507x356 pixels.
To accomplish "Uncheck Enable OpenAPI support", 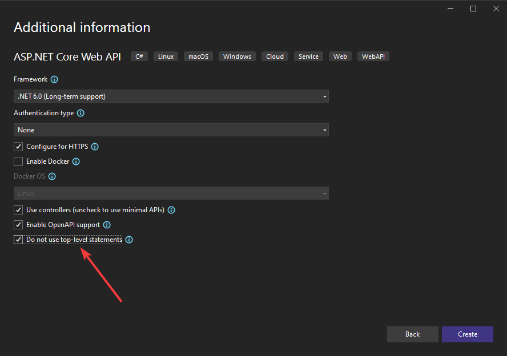I will pyautogui.click(x=18, y=225).
